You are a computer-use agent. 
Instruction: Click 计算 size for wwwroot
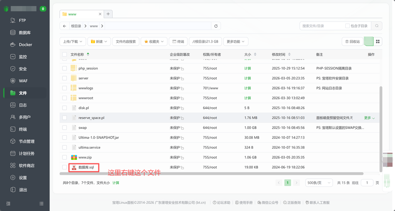247,98
